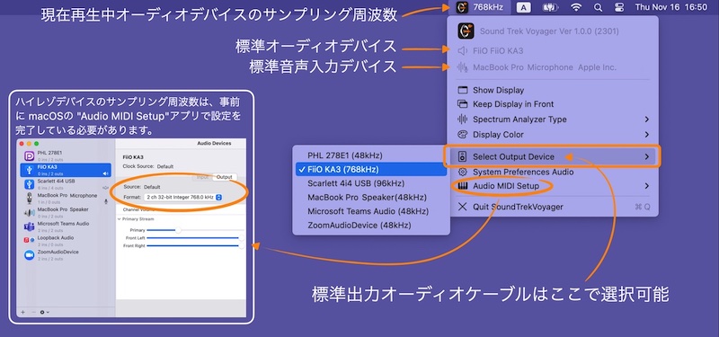Adjust the Primary volume slider

(194, 230)
